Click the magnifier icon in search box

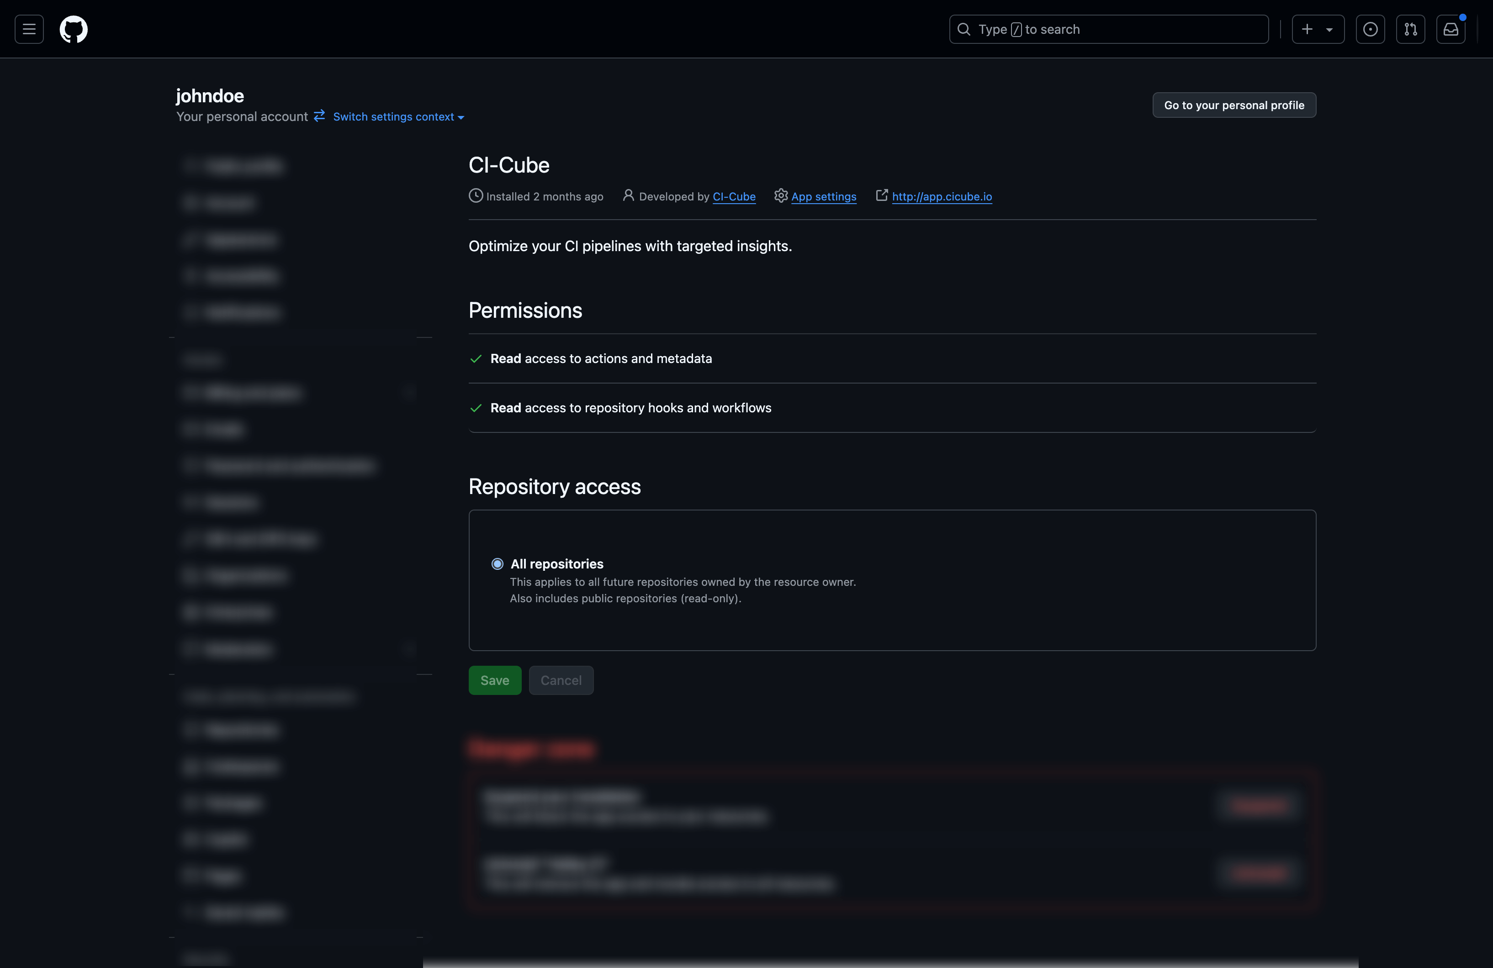pos(964,29)
